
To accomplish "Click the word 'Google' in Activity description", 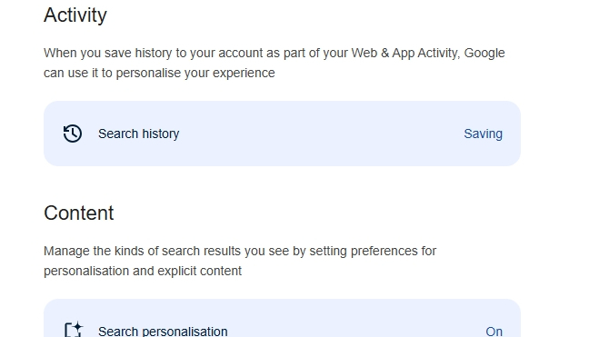I will 484,53.
